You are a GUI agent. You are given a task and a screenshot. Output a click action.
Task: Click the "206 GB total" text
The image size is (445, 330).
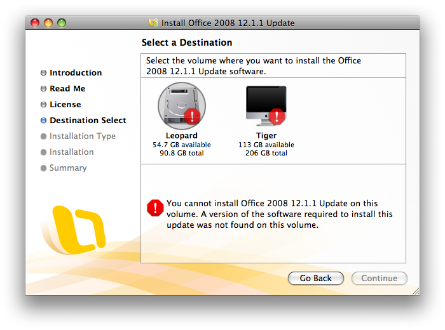click(x=266, y=153)
